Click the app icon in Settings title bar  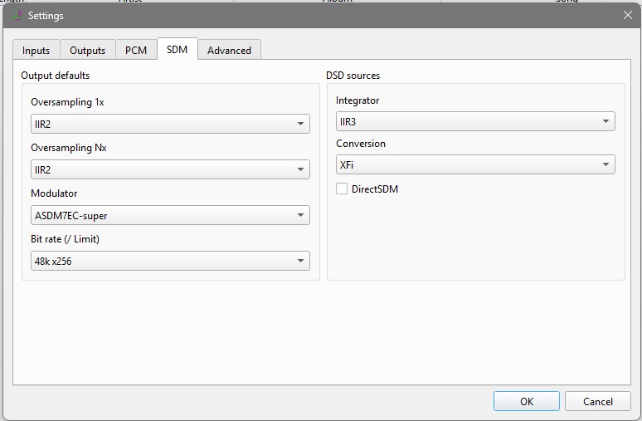click(x=15, y=15)
